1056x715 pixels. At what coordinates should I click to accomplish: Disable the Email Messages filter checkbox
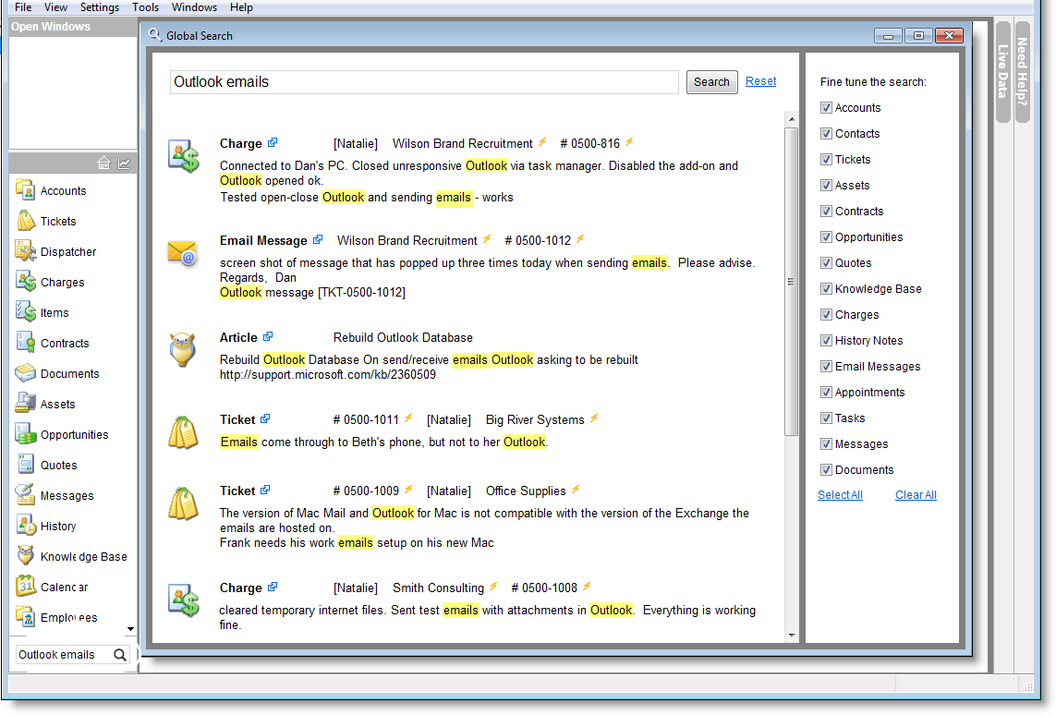coord(827,367)
